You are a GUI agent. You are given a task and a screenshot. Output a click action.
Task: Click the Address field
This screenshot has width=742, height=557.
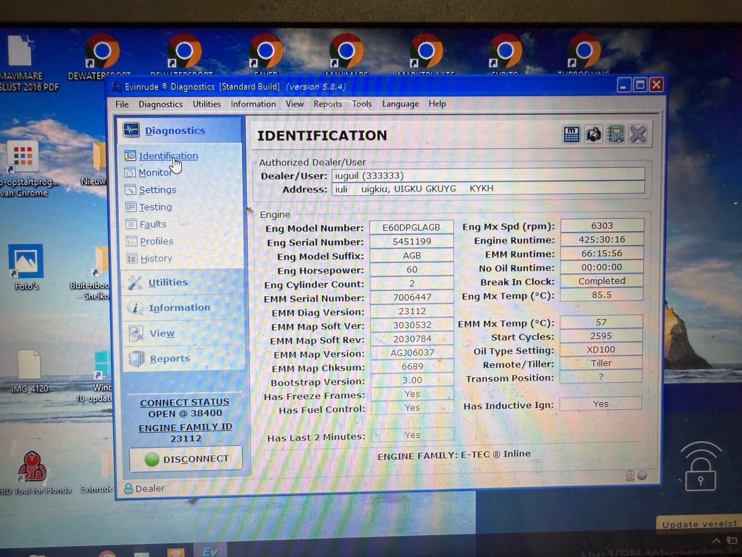488,188
